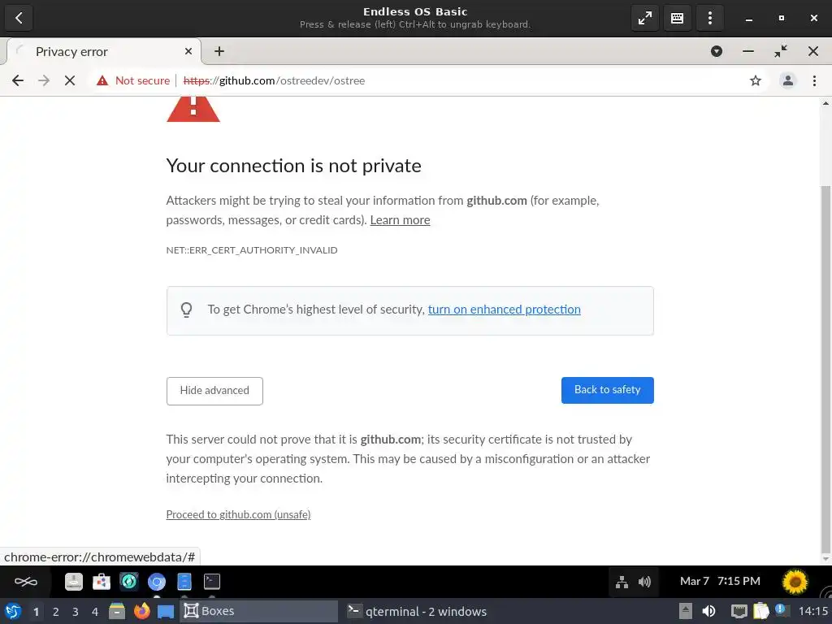Click the page vertical scrollbar thumb
Viewport: 832px width, 624px height.
825,369
